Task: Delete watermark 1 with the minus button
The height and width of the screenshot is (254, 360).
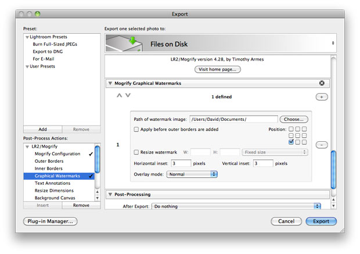Action: [322, 145]
